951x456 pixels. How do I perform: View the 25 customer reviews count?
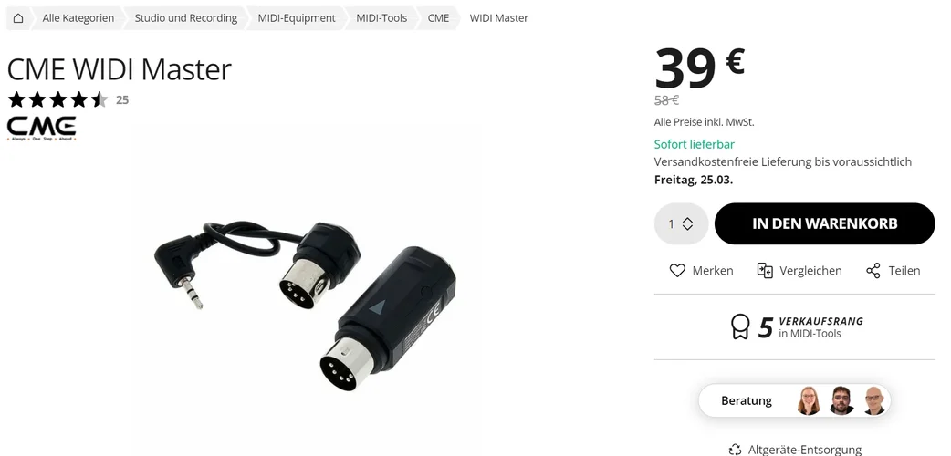[122, 100]
